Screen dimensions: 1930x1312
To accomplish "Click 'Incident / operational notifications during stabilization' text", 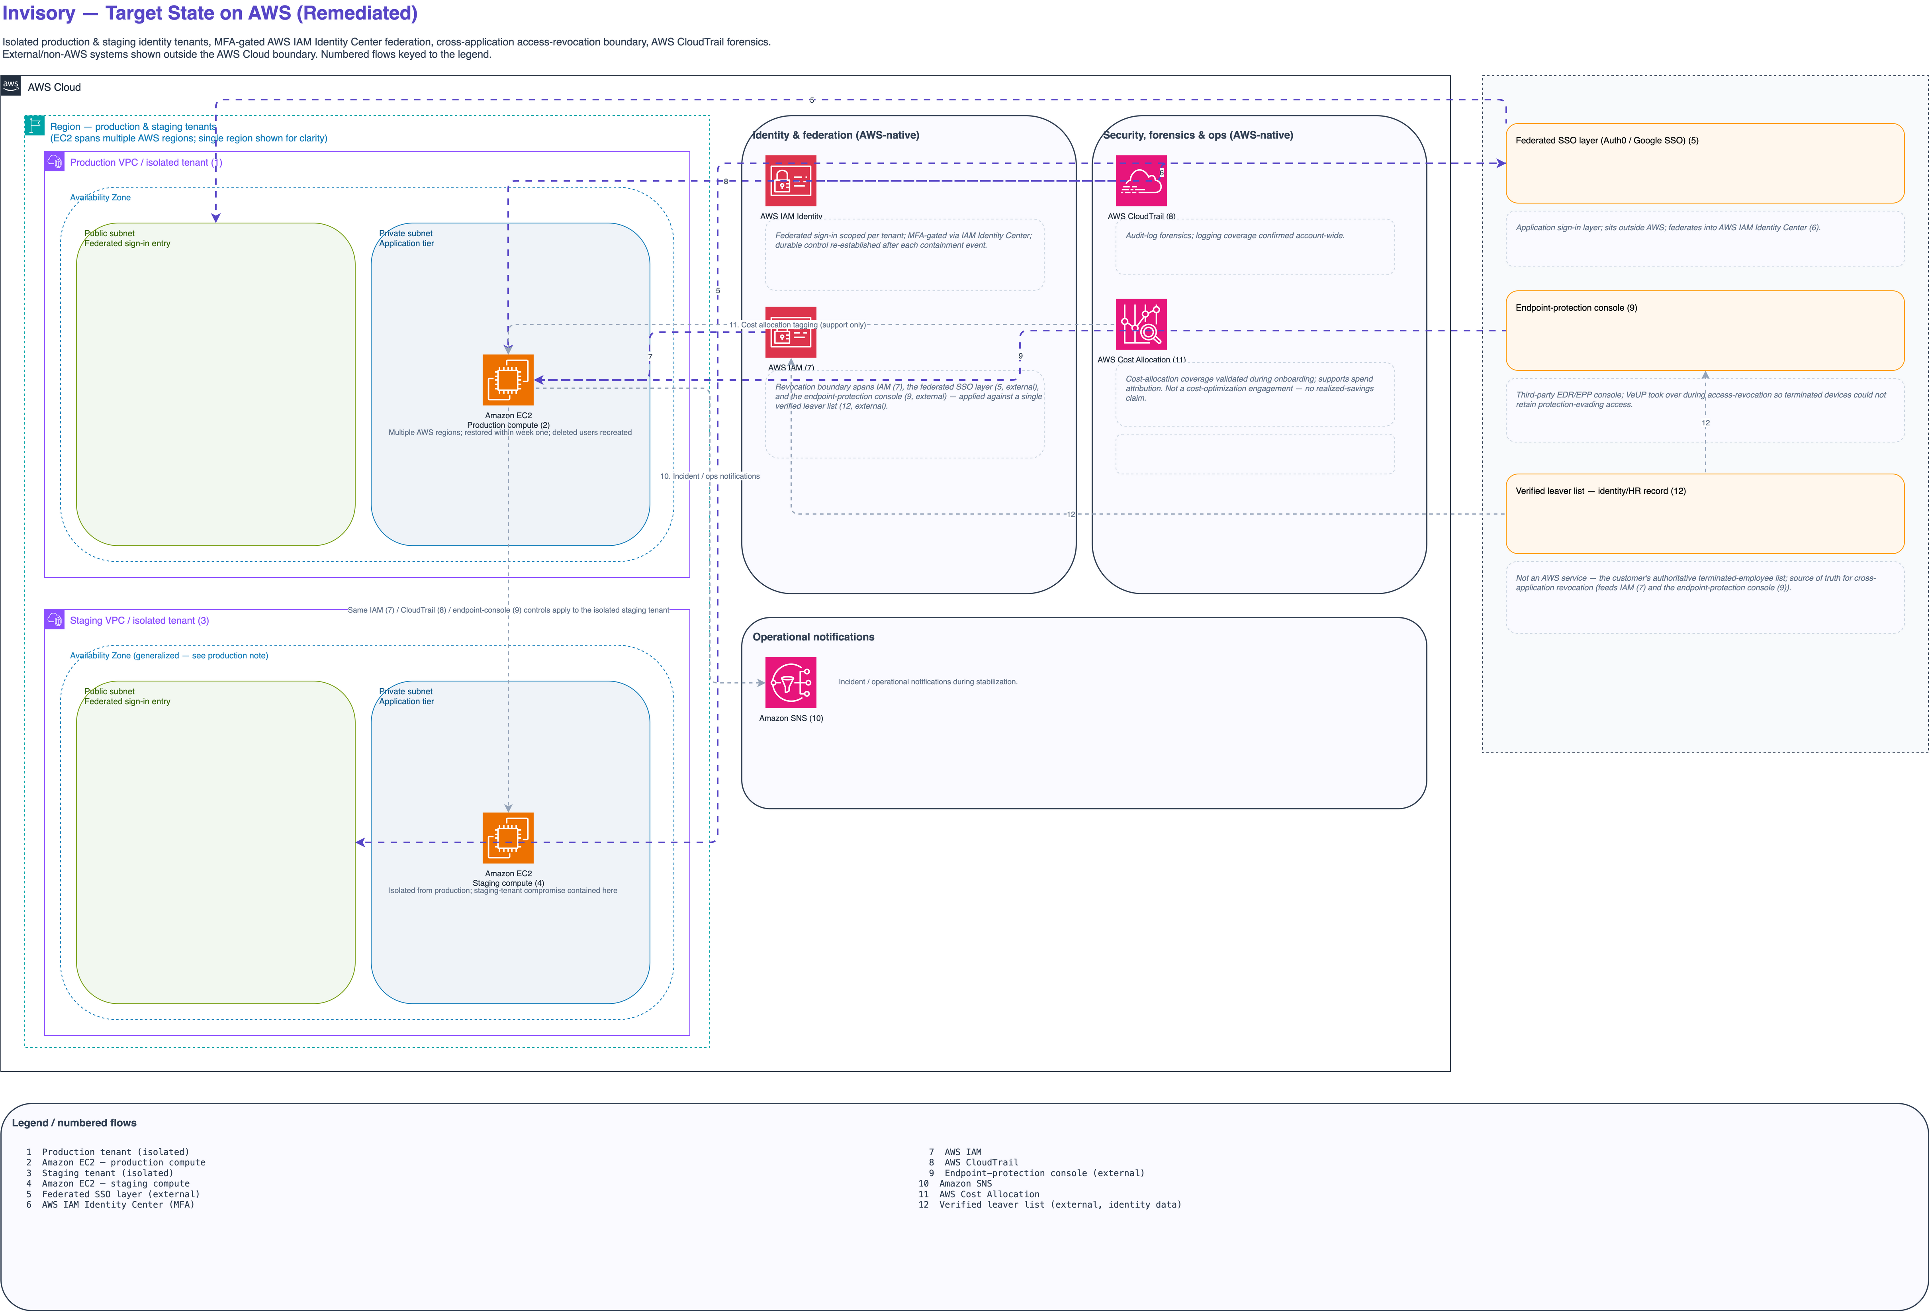I will (928, 682).
